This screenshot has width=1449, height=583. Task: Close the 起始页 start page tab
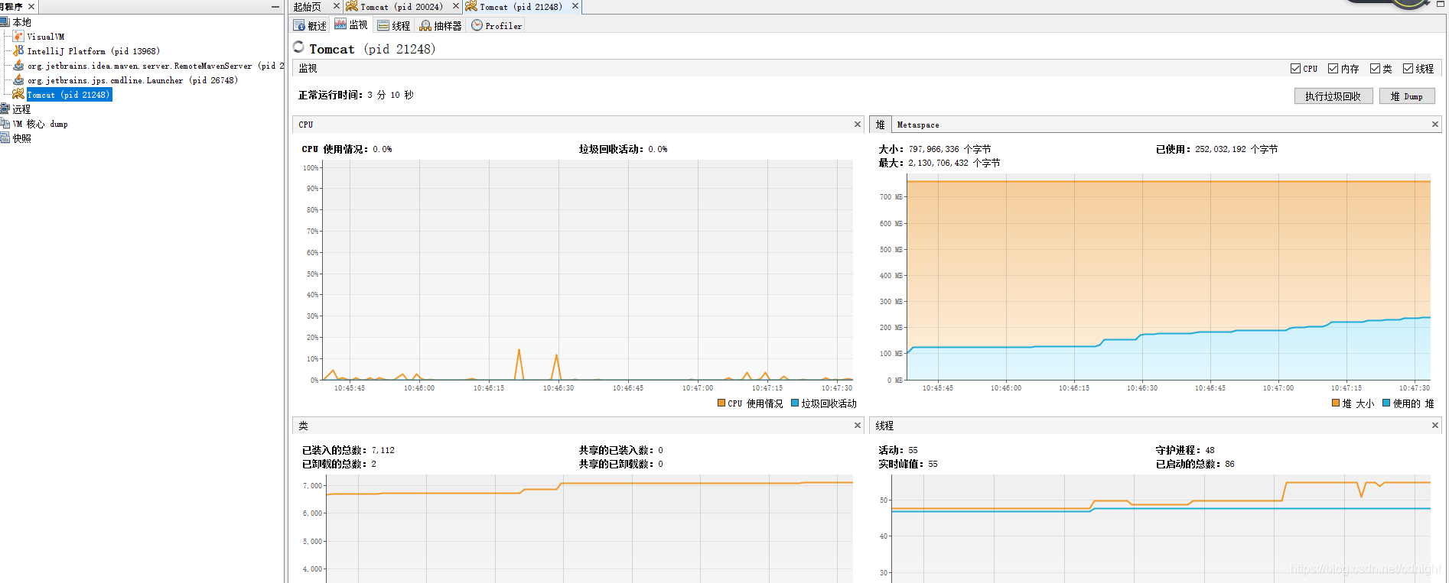(336, 6)
